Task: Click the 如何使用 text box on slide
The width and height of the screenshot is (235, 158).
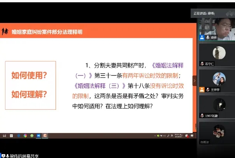Action: tap(30, 76)
